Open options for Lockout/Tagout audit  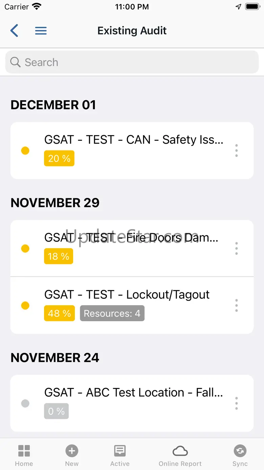237,305
